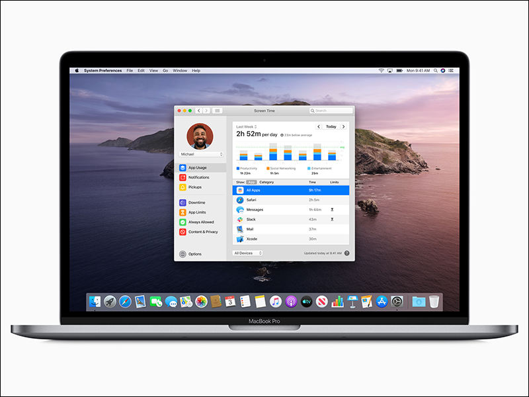Open Finder from the Dock
The image size is (529, 397).
click(x=95, y=302)
